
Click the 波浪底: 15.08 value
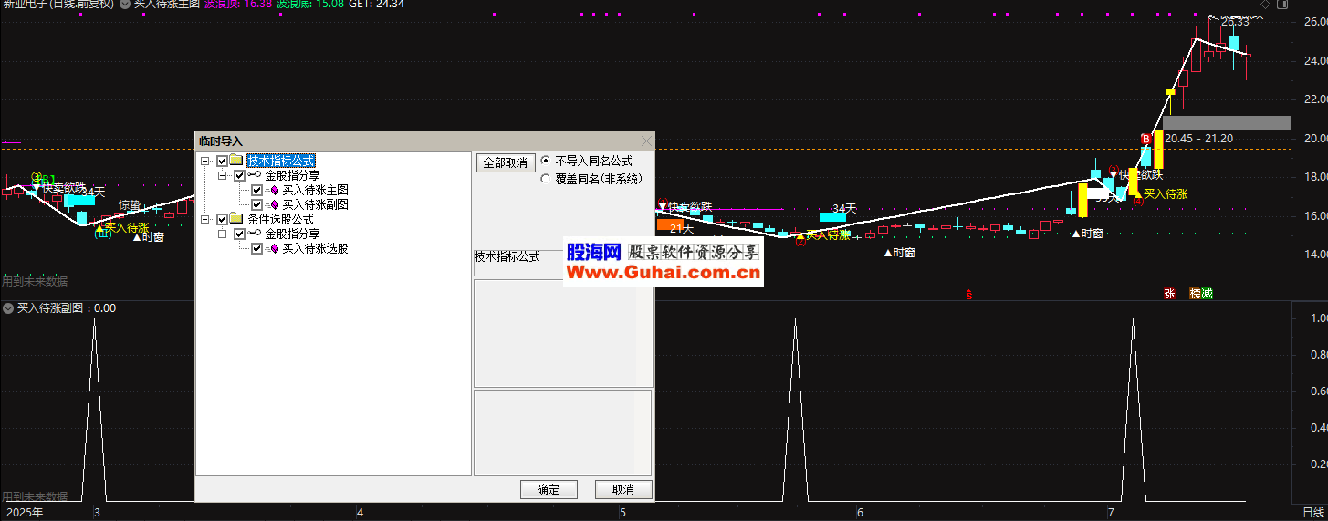310,5
